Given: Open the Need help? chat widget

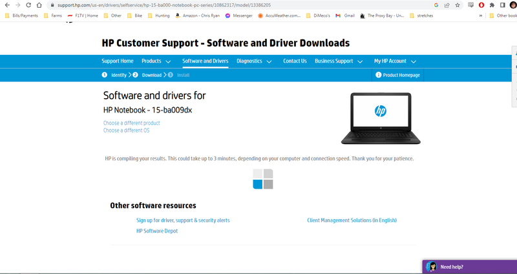Looking at the screenshot, I should click(470, 267).
